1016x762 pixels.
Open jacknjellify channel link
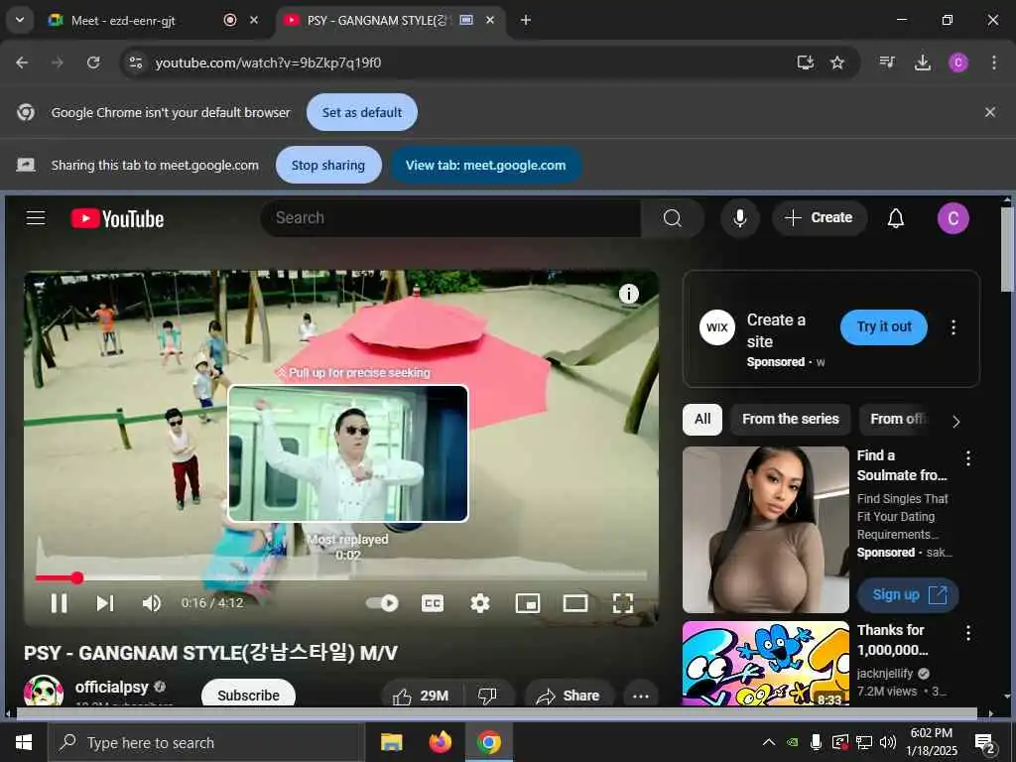click(x=884, y=674)
